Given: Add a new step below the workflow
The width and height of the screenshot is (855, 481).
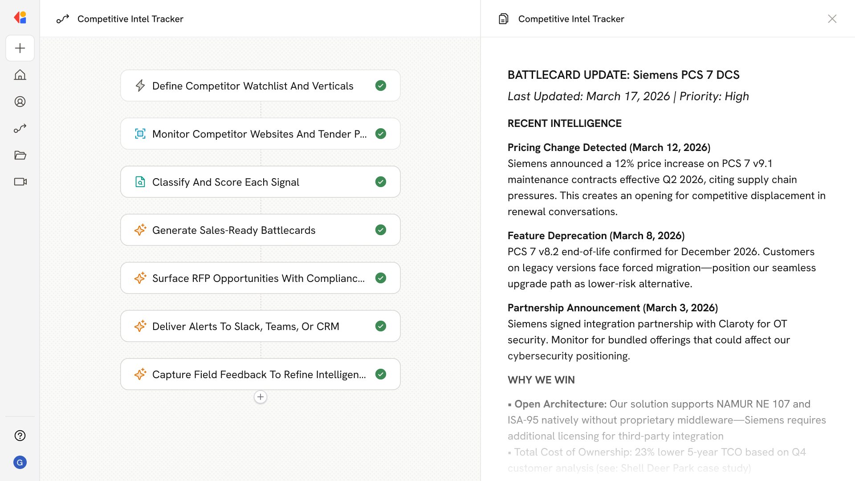Looking at the screenshot, I should click(261, 397).
